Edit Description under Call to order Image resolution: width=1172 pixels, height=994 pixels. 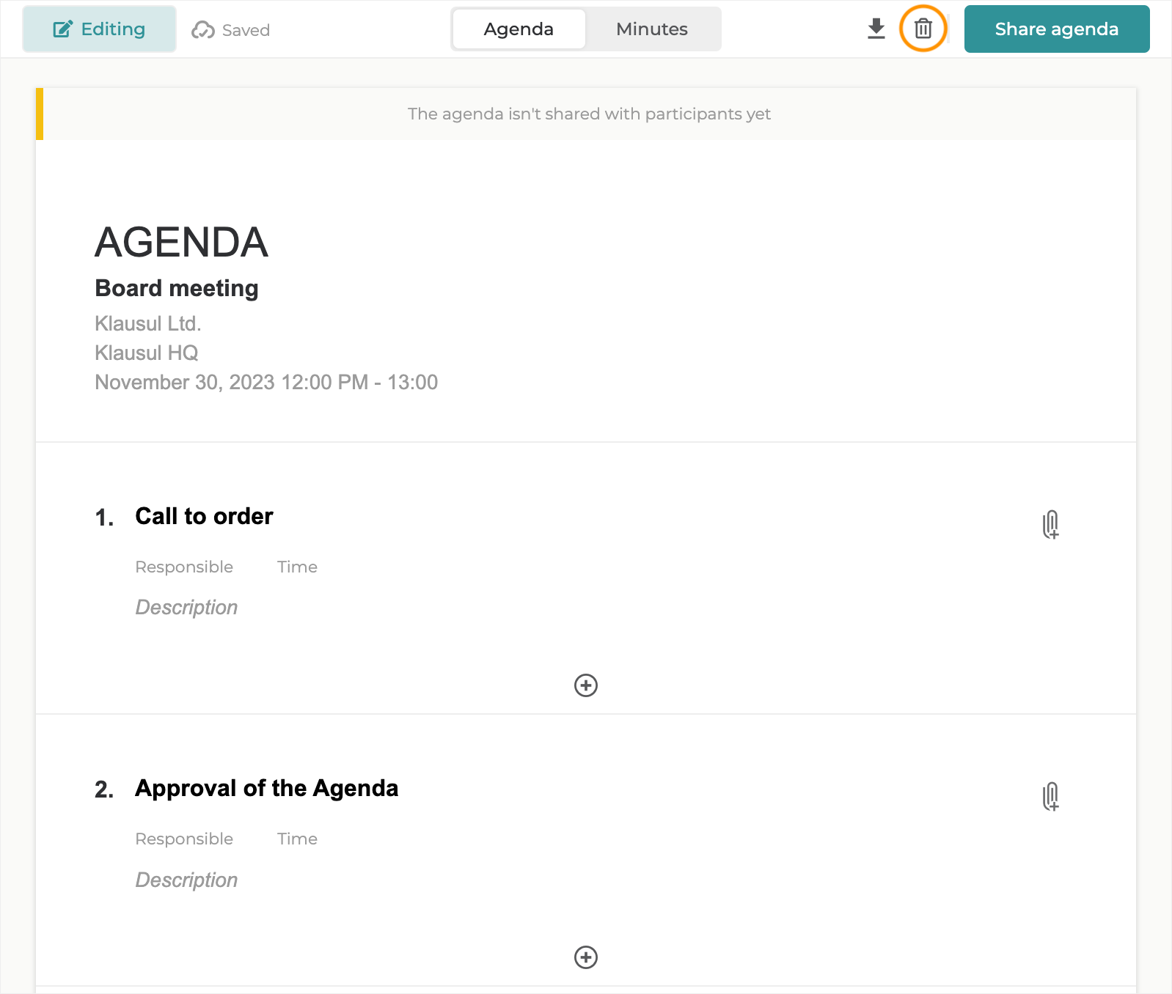(x=186, y=608)
